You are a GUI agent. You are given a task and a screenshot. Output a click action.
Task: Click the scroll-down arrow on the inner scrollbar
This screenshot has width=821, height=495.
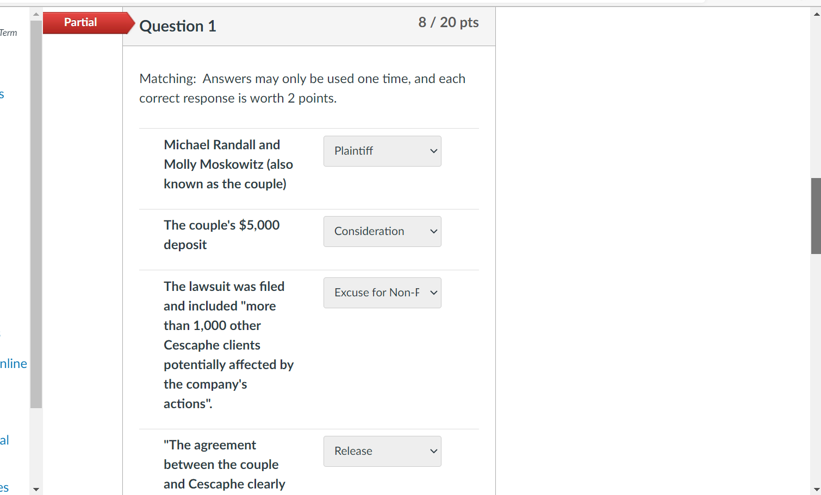click(36, 489)
